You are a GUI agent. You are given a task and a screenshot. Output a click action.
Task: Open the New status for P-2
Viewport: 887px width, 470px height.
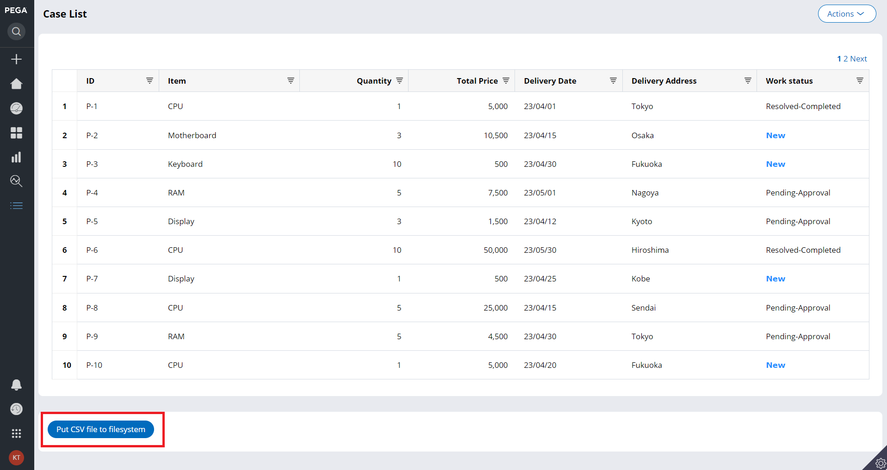[775, 135]
